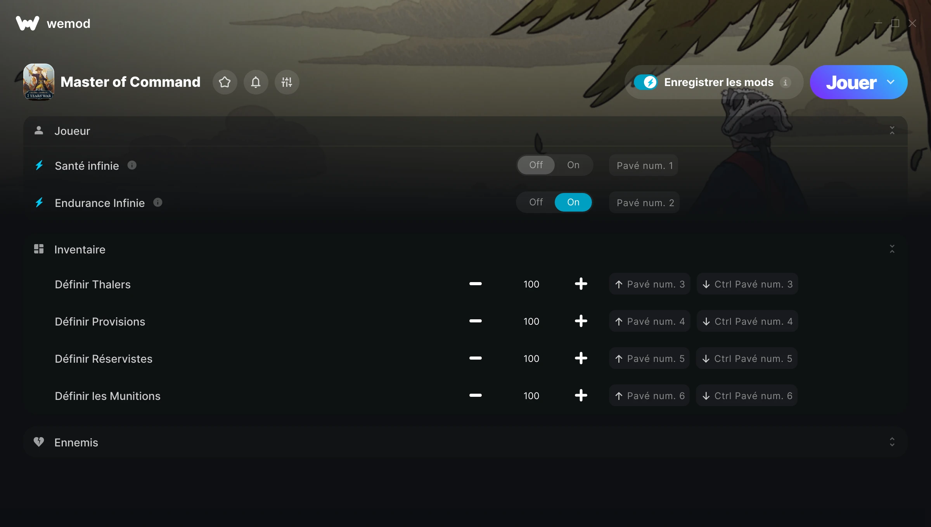Open the Master of Command game thumbnail
The image size is (931, 527).
tap(39, 82)
